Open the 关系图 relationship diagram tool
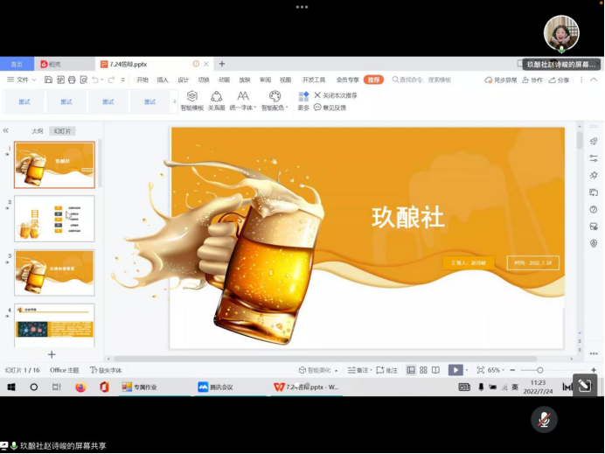This screenshot has width=605, height=454. point(216,97)
